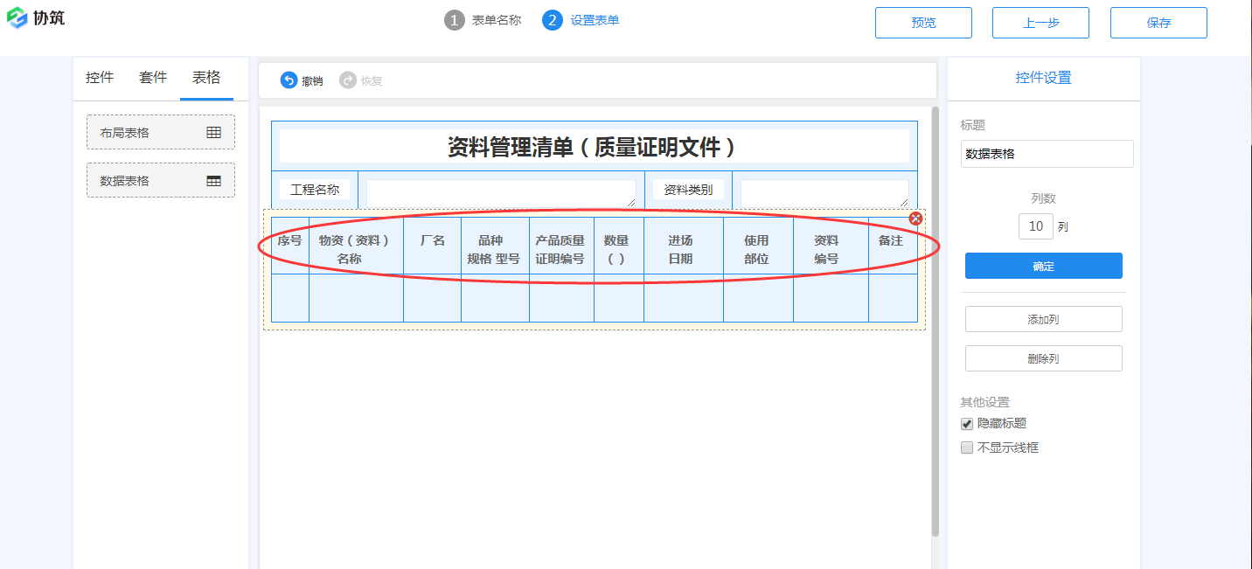
Task: Click the 预览 button
Action: point(923,22)
